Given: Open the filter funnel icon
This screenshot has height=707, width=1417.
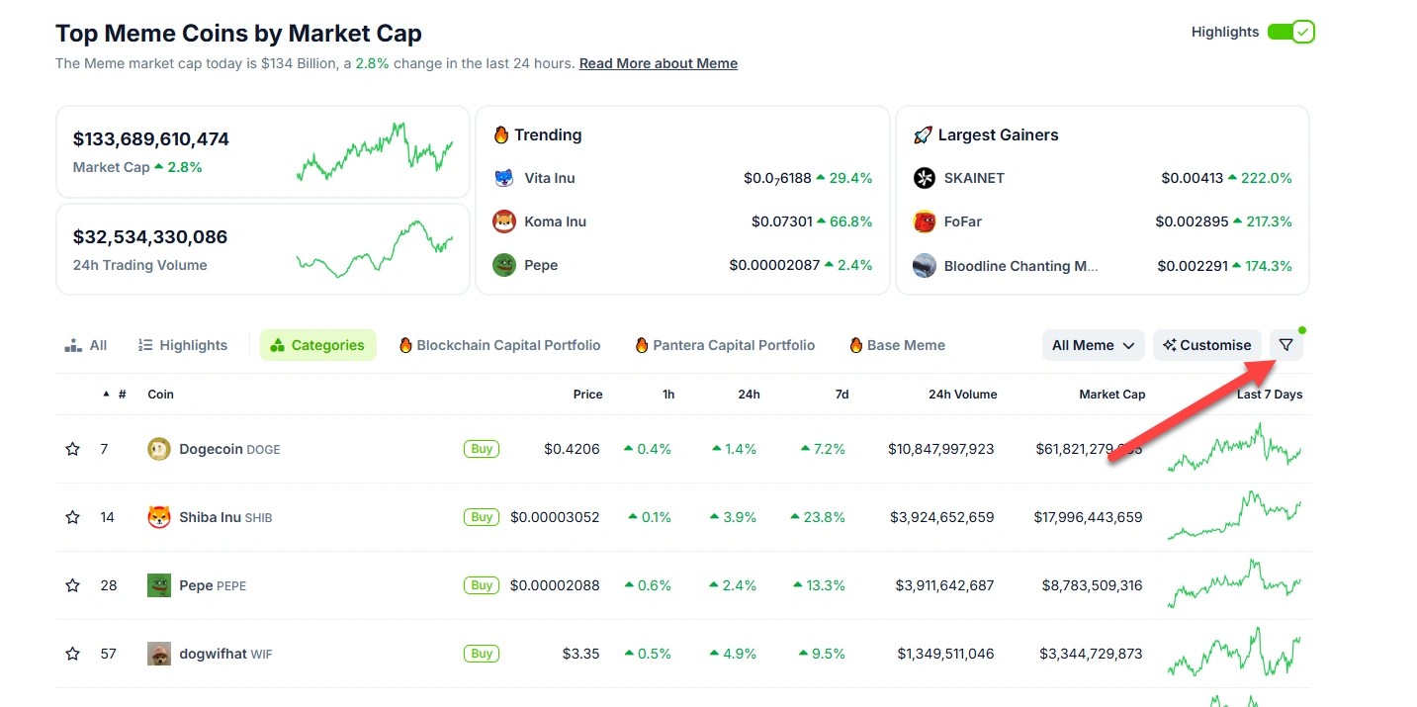Looking at the screenshot, I should point(1285,345).
